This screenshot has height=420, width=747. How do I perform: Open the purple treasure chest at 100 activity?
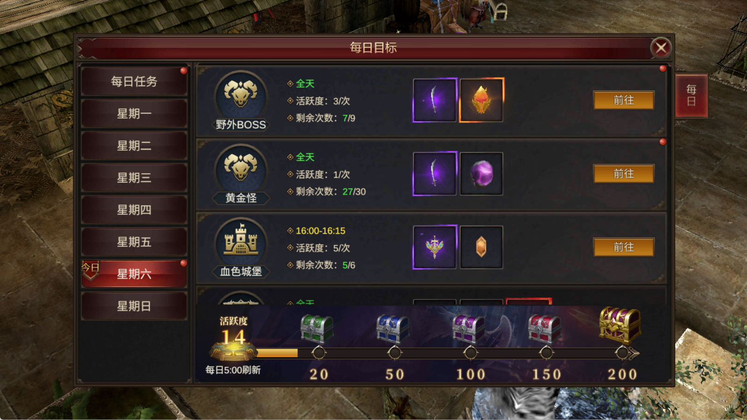[469, 328]
